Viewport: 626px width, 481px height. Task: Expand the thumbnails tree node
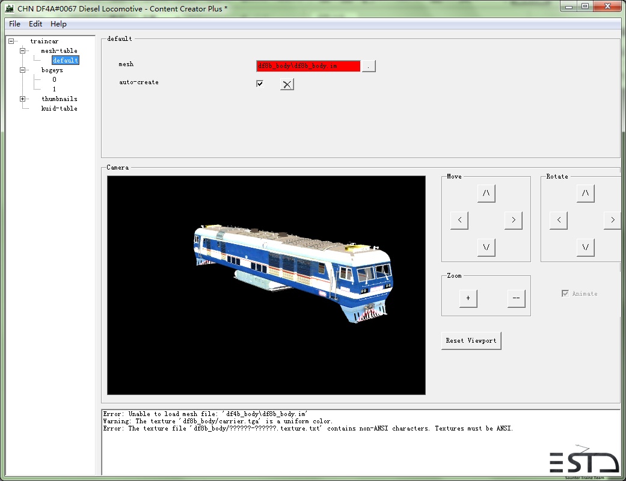[22, 99]
